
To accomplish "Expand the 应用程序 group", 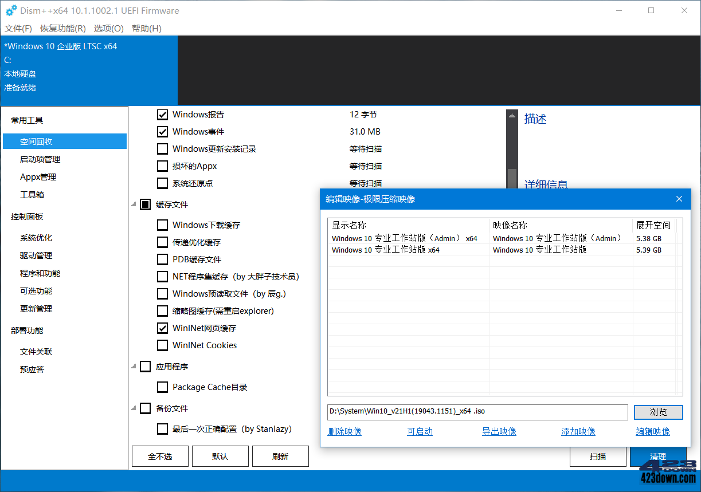I will pos(133,366).
